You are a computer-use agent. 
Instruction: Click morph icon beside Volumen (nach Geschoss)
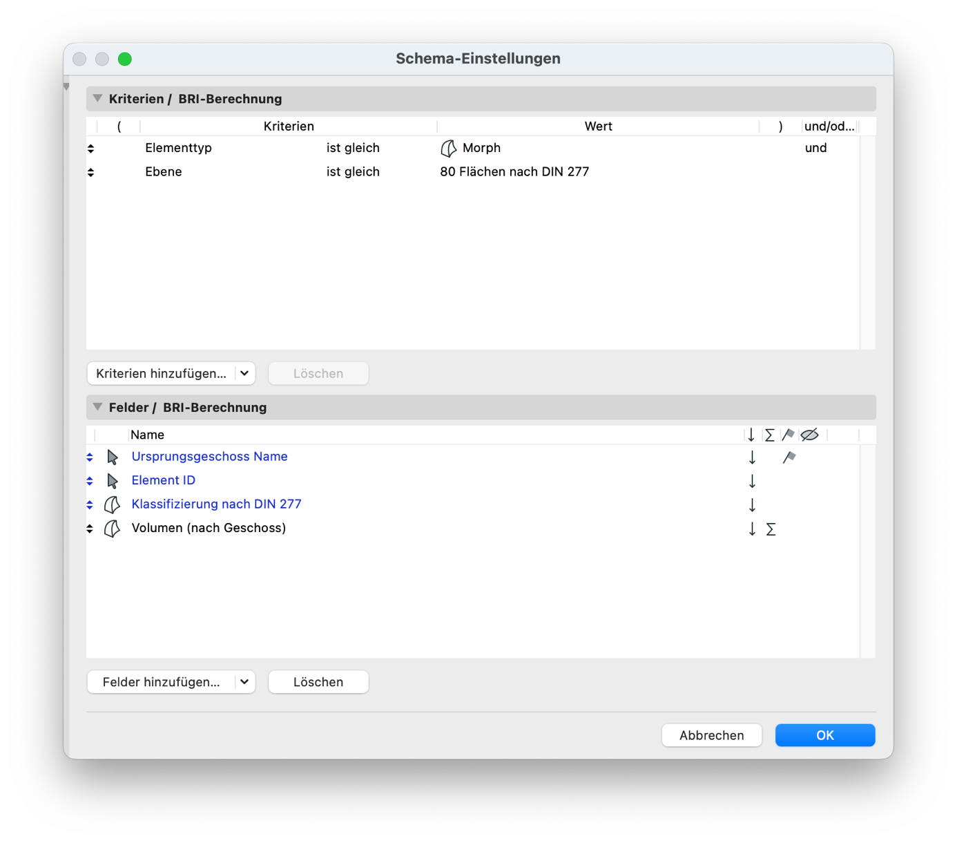(x=112, y=529)
